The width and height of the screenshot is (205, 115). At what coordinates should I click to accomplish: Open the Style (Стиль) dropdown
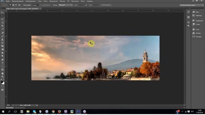pyautogui.click(x=65, y=5)
